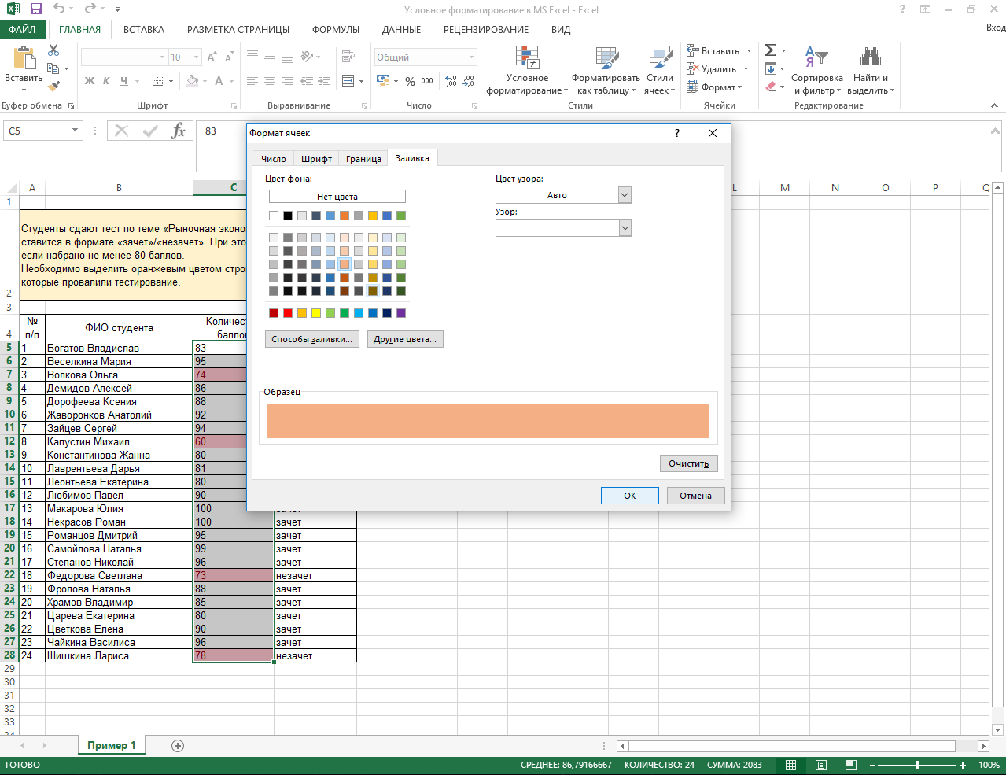Click the AutoSum sigma icon
Viewport: 1006px width, 775px height.
(770, 50)
